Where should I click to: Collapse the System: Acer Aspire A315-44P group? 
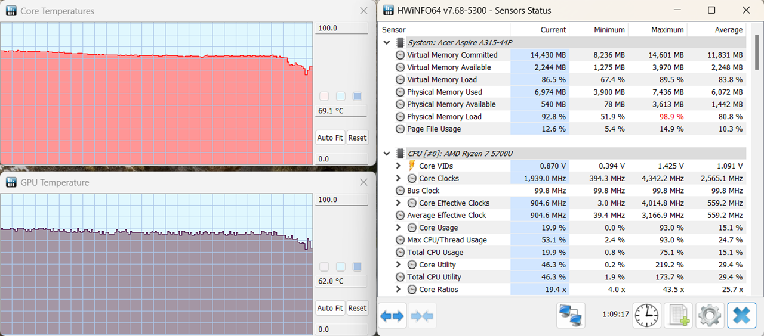pyautogui.click(x=386, y=42)
